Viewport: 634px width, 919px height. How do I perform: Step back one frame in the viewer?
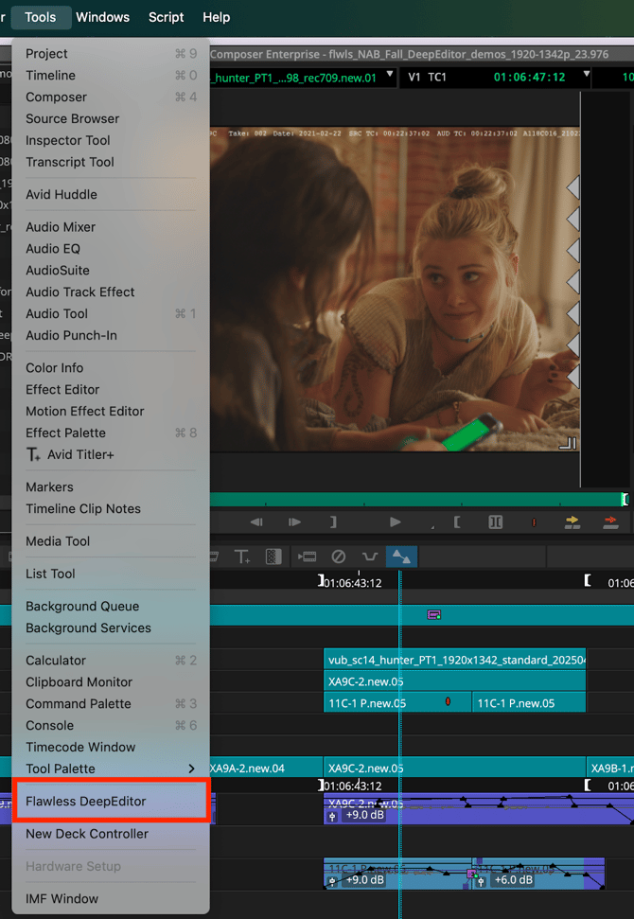tap(256, 521)
